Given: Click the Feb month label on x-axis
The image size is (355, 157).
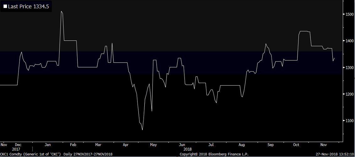Looking at the screenshot, I should [x=73, y=145].
